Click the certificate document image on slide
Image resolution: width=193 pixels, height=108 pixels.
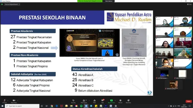[134, 43]
